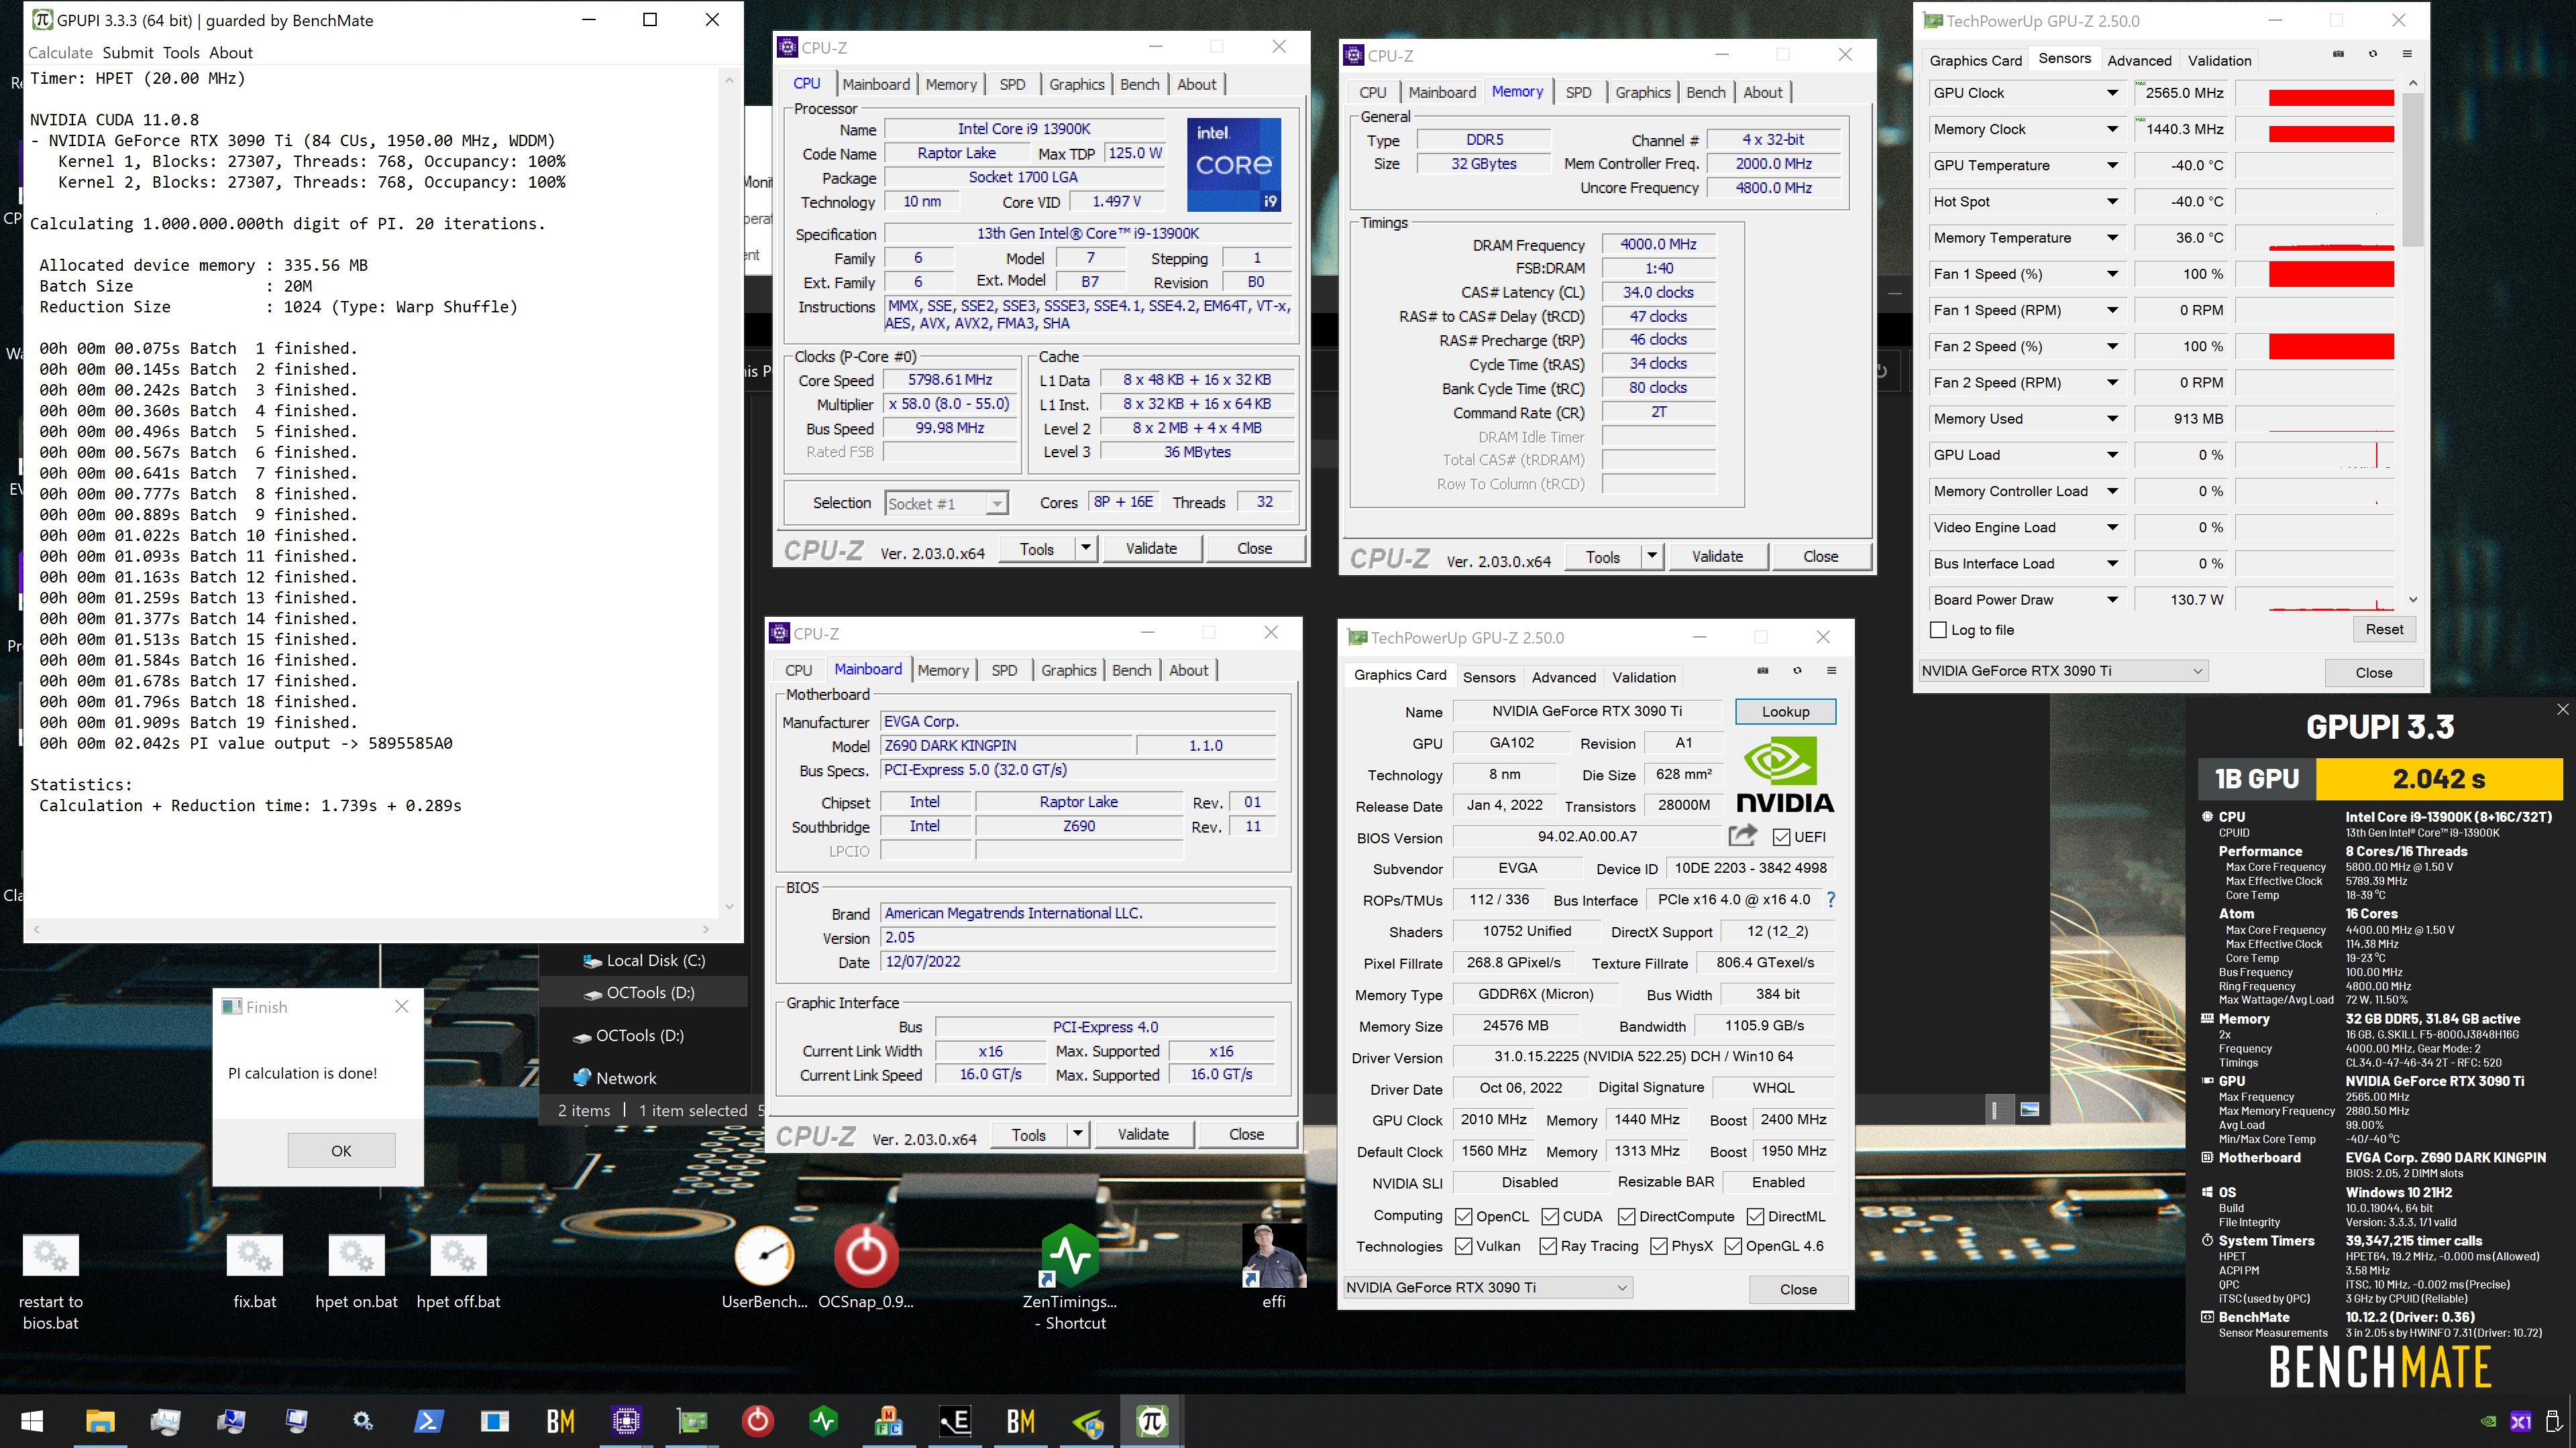This screenshot has width=2576, height=1448.
Task: Click GPU-Z graphics card icon in taskbar
Action: (692, 1420)
